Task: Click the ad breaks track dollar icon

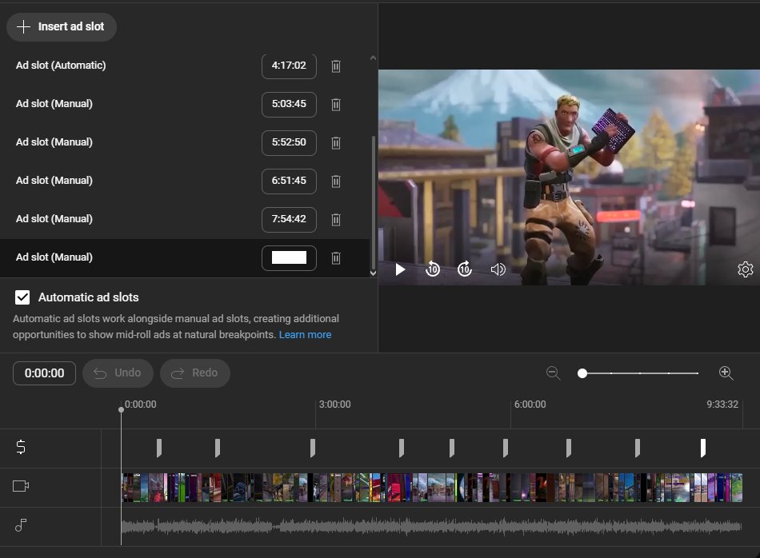Action: pos(21,447)
